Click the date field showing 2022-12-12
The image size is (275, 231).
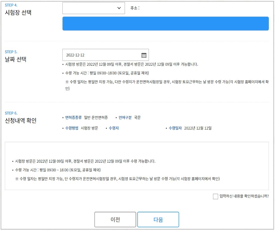tap(106, 55)
